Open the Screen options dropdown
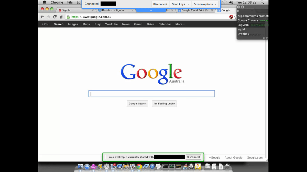The height and width of the screenshot is (172, 307). pyautogui.click(x=205, y=4)
